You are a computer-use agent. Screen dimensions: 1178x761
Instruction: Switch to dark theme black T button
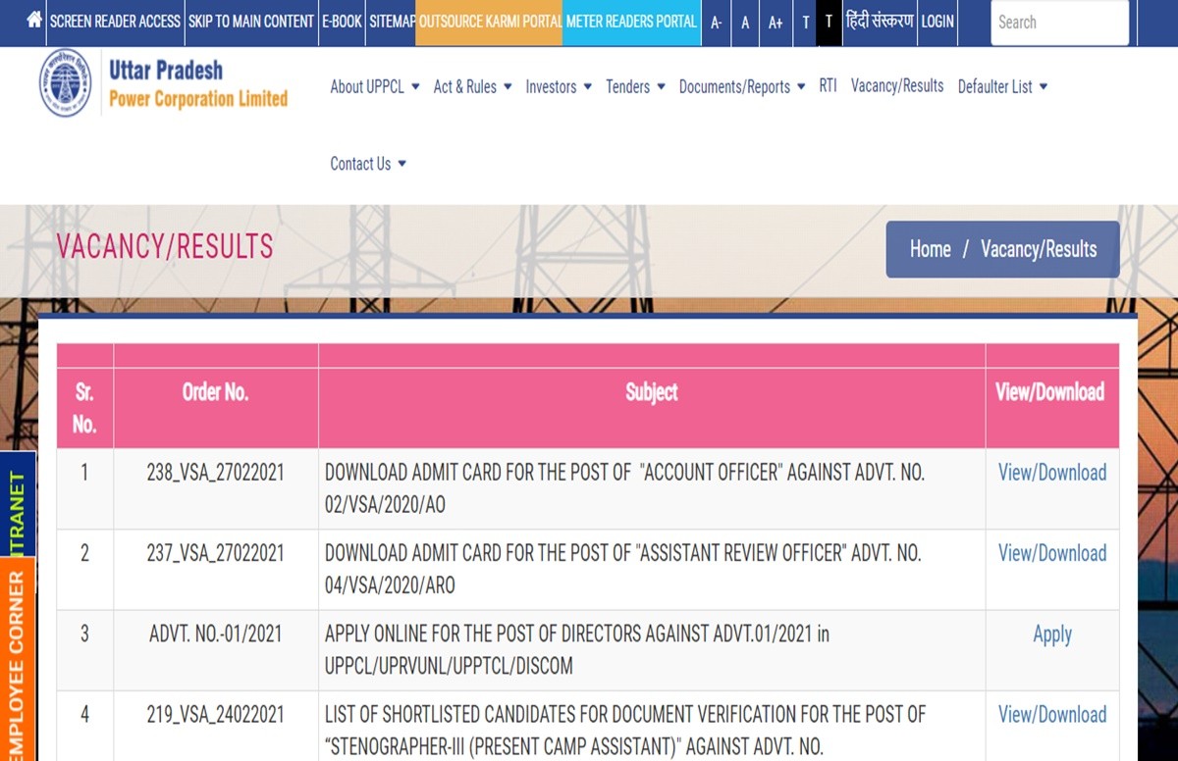tap(829, 22)
